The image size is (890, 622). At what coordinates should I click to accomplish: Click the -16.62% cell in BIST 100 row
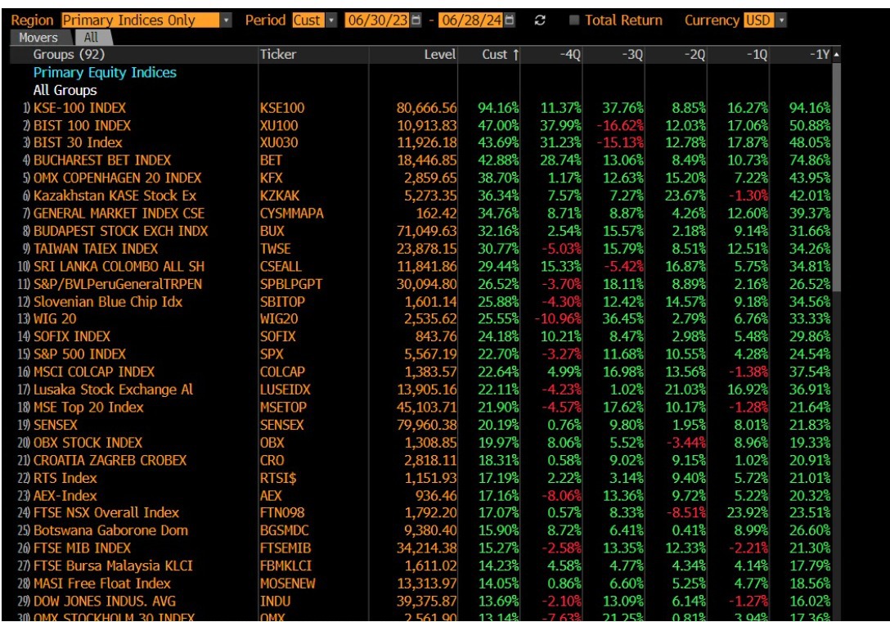click(620, 125)
